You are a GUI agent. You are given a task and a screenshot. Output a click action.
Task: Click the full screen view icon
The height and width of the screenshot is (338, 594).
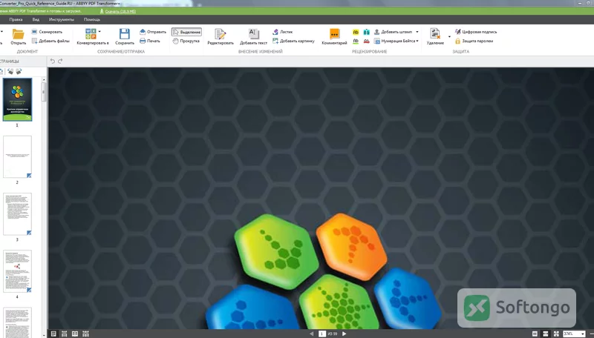click(556, 334)
